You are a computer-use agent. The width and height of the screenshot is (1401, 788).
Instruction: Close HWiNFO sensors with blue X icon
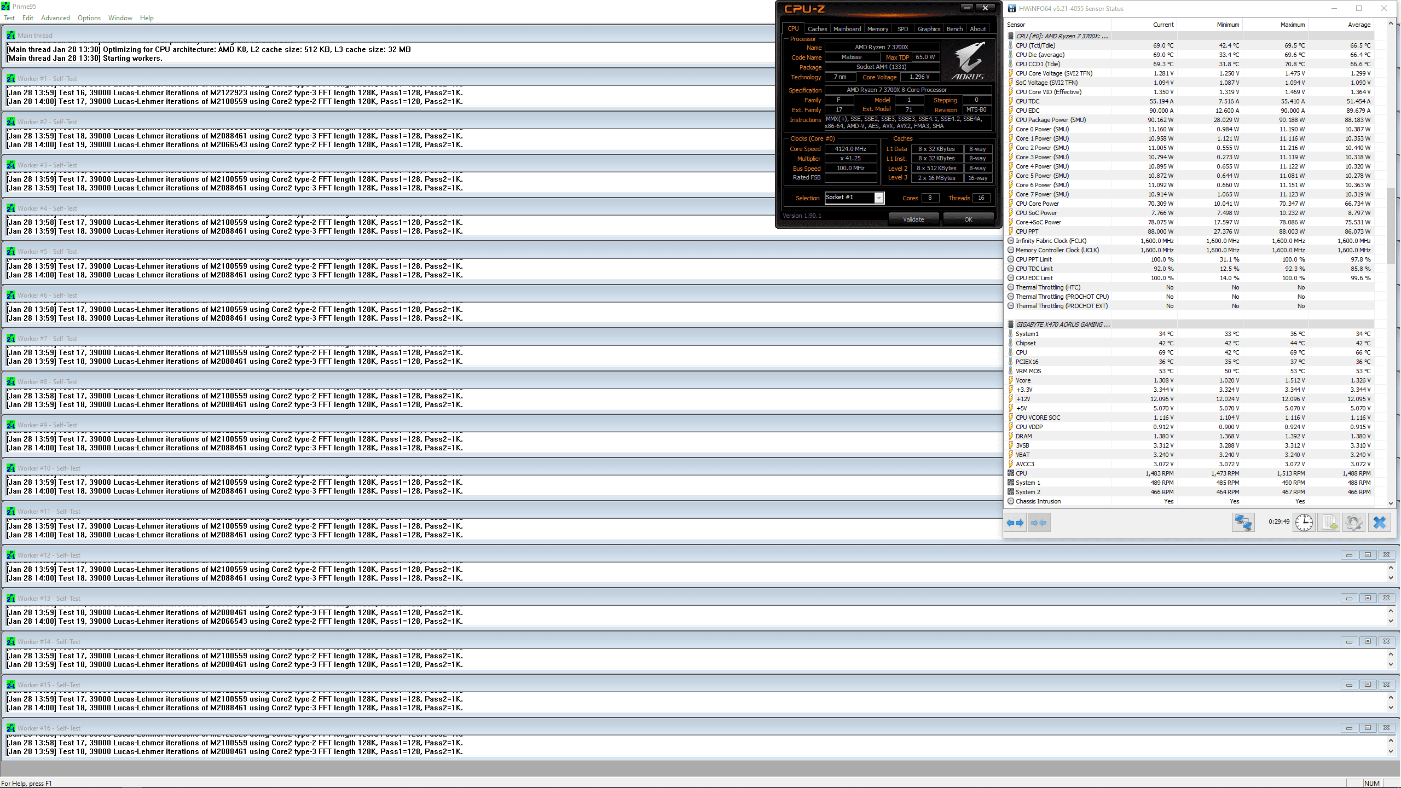(1379, 523)
